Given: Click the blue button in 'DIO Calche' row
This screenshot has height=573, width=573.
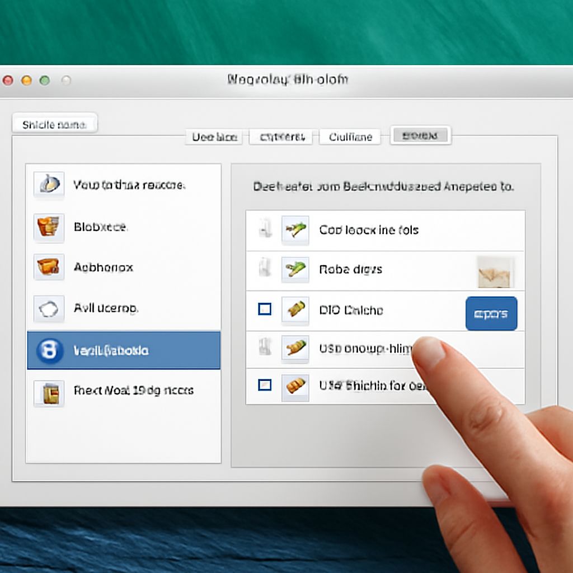Looking at the screenshot, I should (491, 313).
